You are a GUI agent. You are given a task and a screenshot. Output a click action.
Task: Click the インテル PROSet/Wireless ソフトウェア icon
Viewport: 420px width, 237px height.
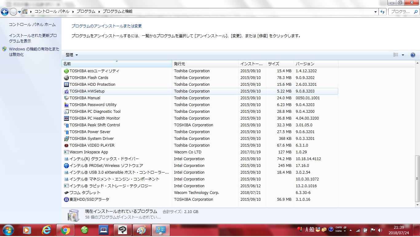point(66,166)
